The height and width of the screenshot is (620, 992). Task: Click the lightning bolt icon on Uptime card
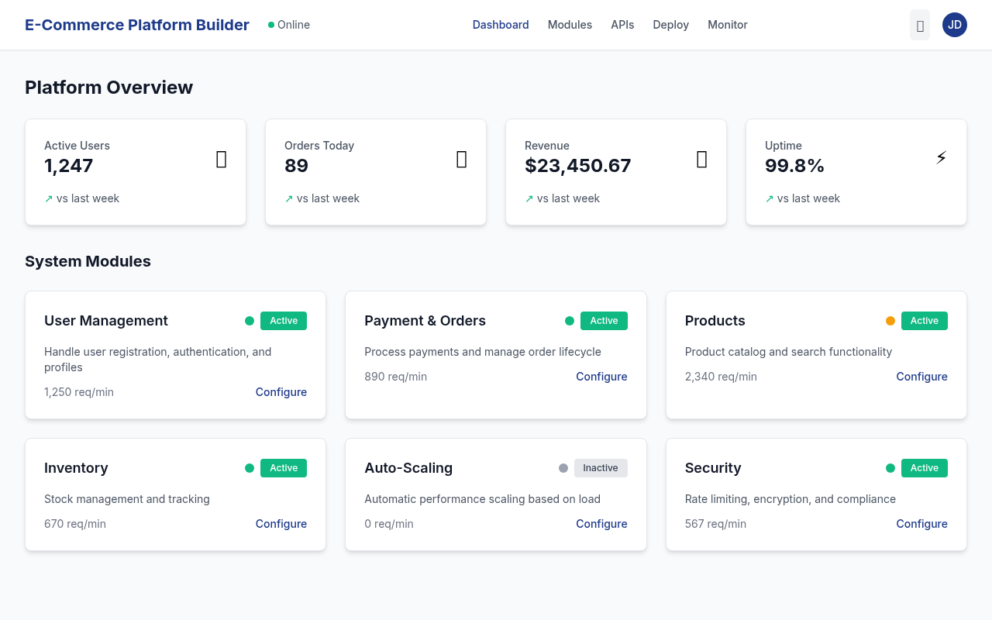point(941,157)
